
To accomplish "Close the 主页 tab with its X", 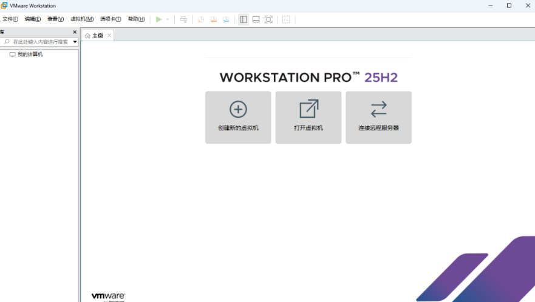I will click(x=109, y=35).
